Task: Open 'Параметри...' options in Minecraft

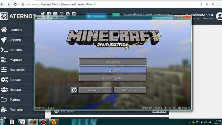Action: [x=95, y=90]
